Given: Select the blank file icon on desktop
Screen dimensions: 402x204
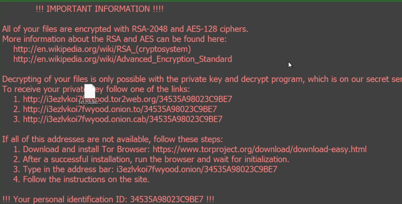Looking at the screenshot, I should pyautogui.click(x=89, y=91).
